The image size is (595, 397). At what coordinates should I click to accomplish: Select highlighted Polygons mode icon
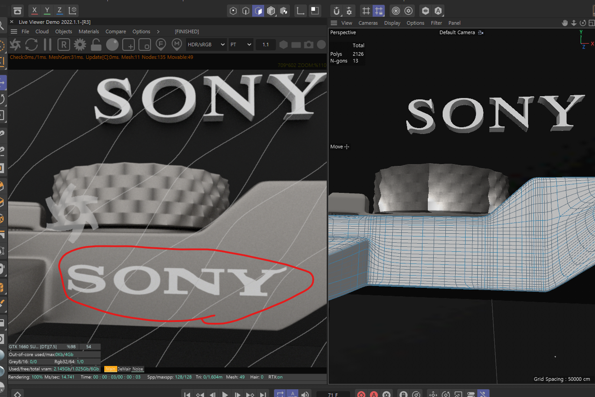[x=258, y=11]
